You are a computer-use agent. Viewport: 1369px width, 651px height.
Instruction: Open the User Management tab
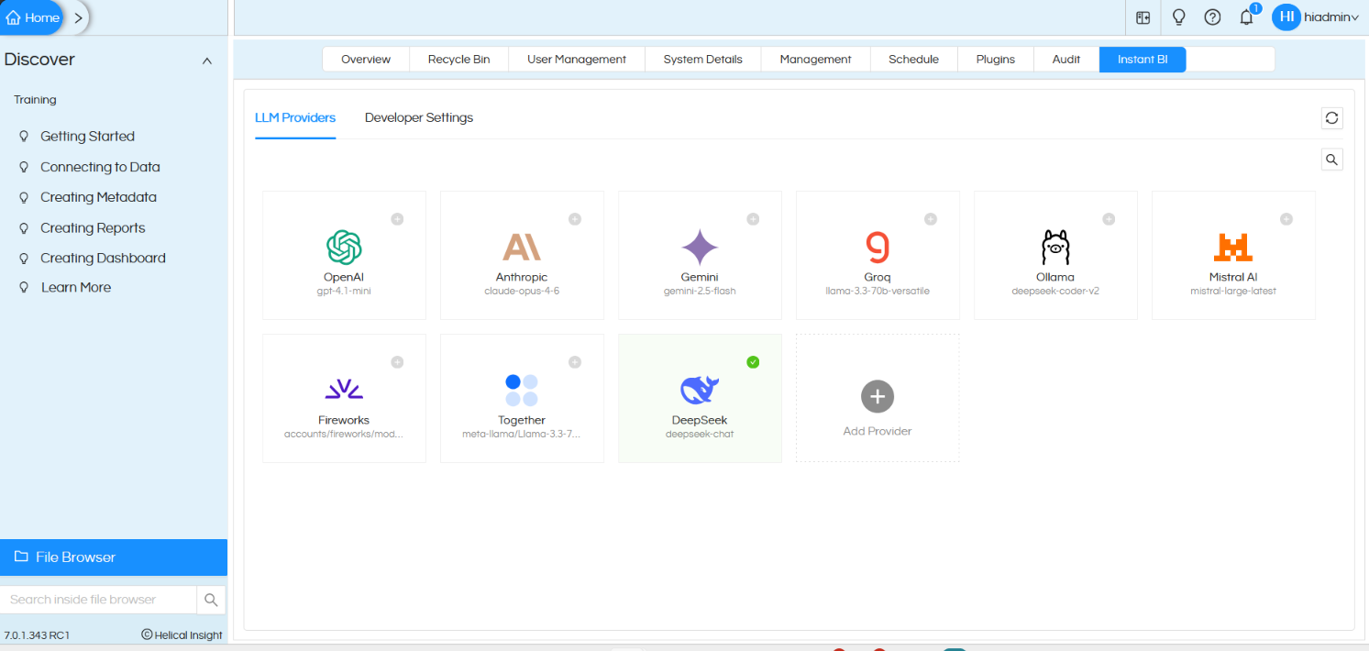click(577, 60)
